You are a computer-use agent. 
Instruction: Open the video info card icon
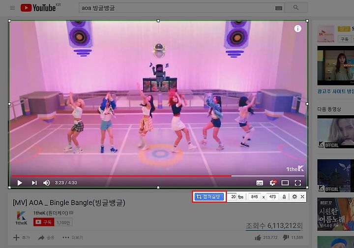(x=297, y=29)
